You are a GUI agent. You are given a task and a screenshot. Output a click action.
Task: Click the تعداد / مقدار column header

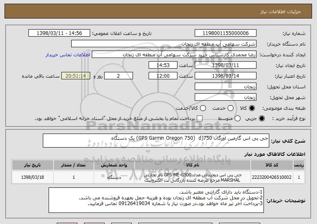(74, 165)
